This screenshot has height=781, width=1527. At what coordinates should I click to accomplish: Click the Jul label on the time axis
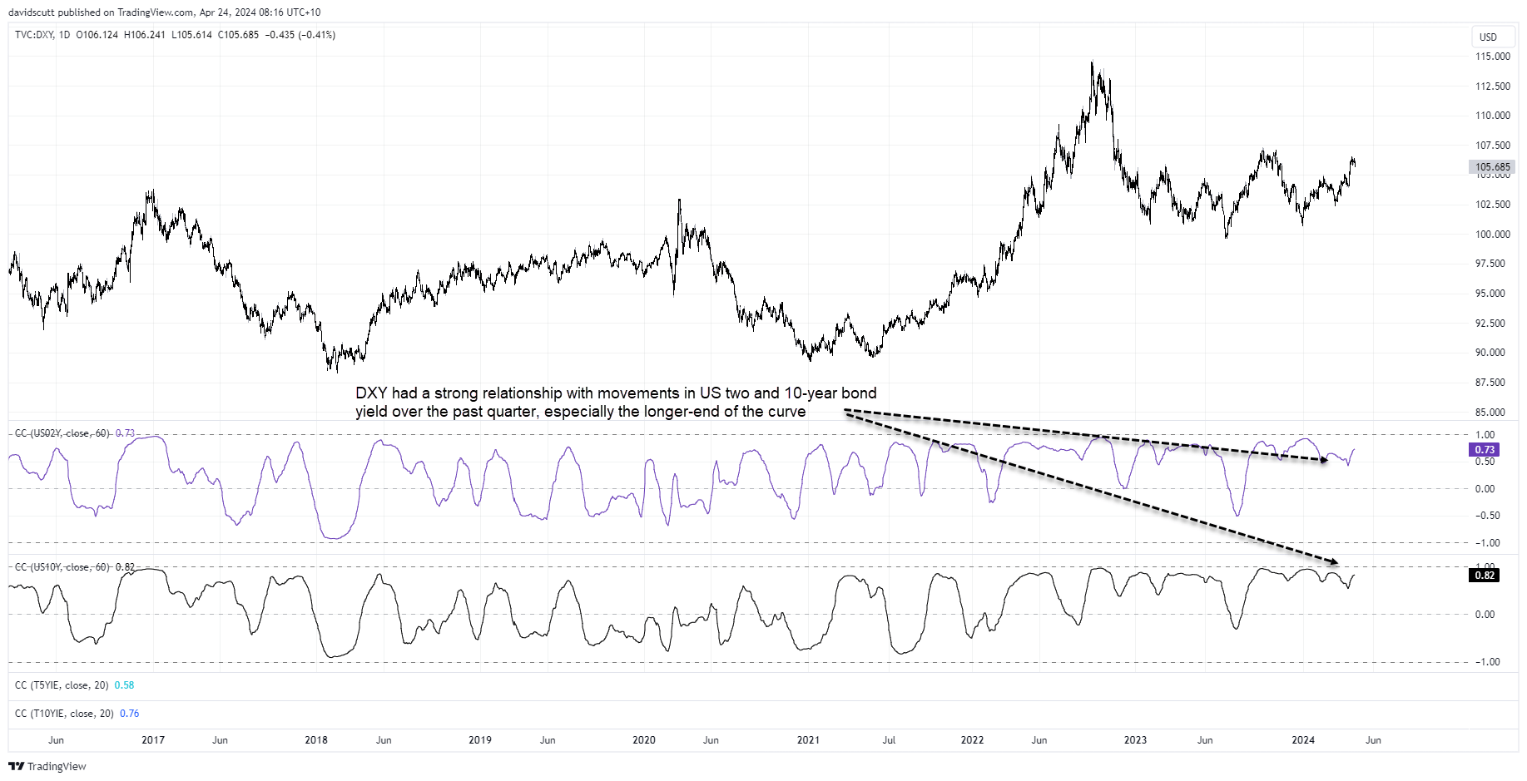pyautogui.click(x=889, y=740)
